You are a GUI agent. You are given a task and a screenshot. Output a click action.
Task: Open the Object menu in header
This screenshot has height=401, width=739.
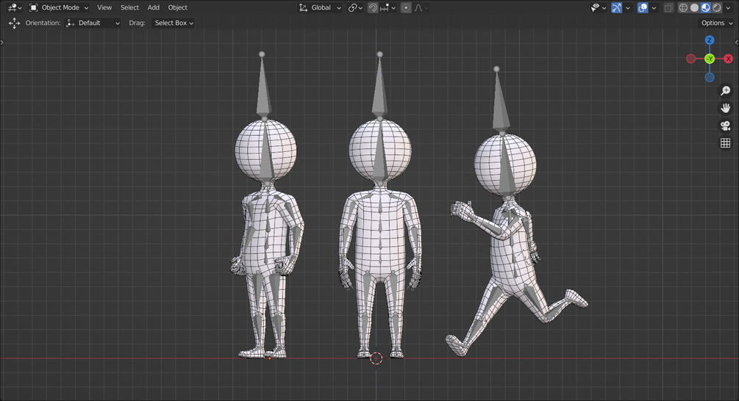(178, 7)
